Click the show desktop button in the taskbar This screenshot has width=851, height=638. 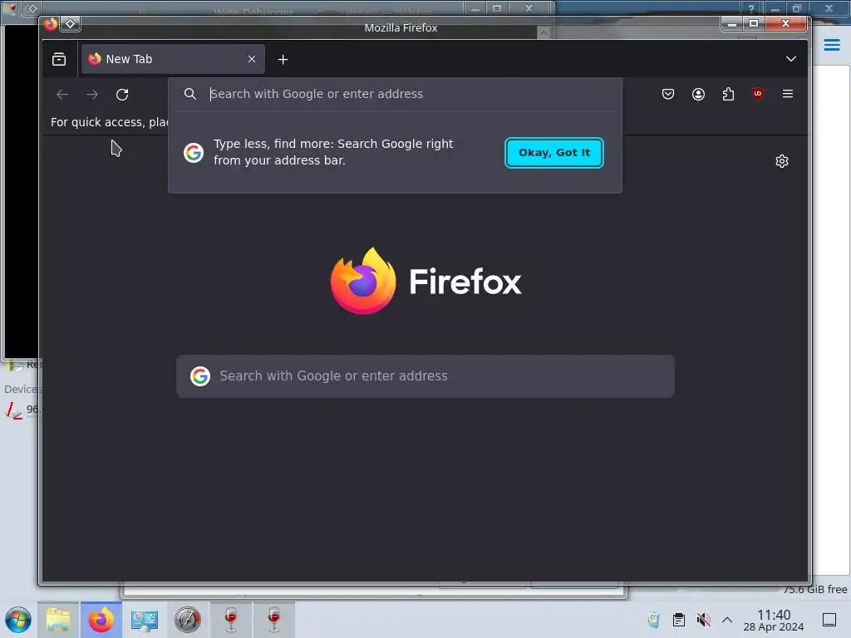click(829, 620)
